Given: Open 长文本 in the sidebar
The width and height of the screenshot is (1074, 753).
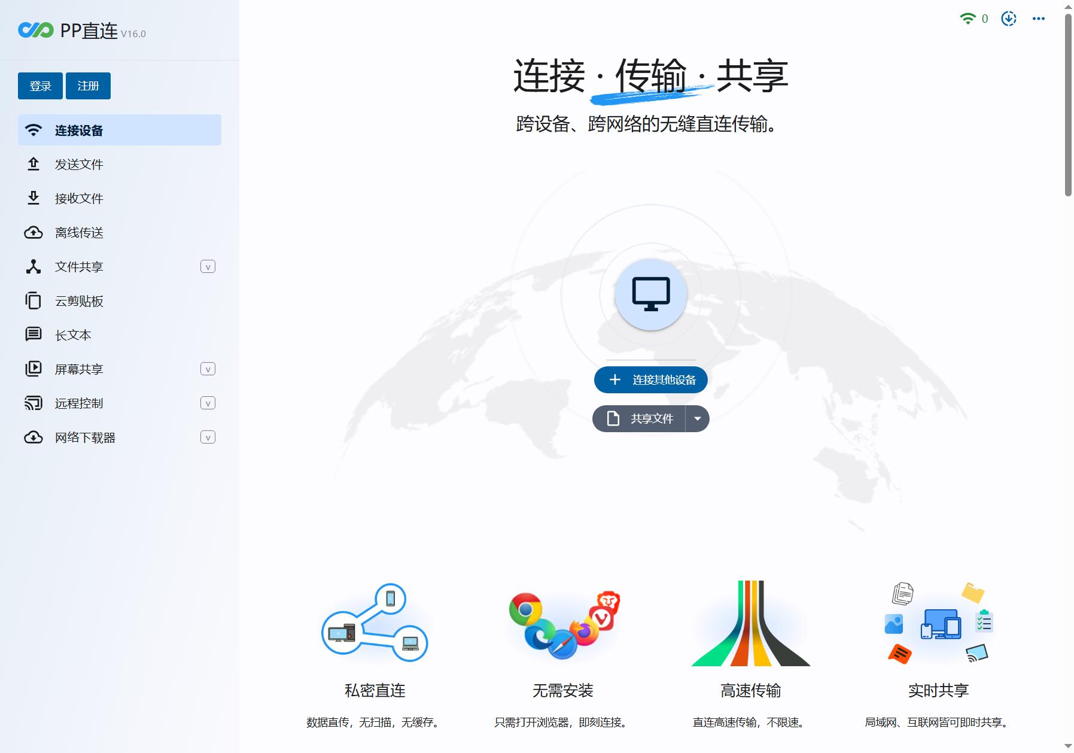Looking at the screenshot, I should (x=120, y=335).
